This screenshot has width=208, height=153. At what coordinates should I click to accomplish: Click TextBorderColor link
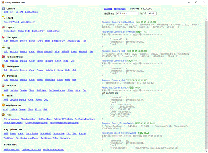50,138
